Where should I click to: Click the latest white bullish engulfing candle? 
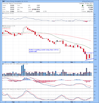pos(91,56)
